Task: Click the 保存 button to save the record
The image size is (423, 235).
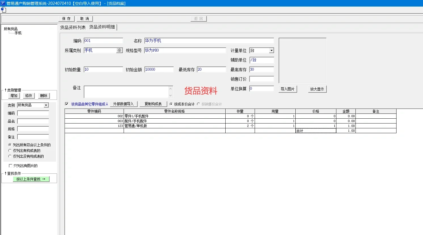Action: click(66, 19)
